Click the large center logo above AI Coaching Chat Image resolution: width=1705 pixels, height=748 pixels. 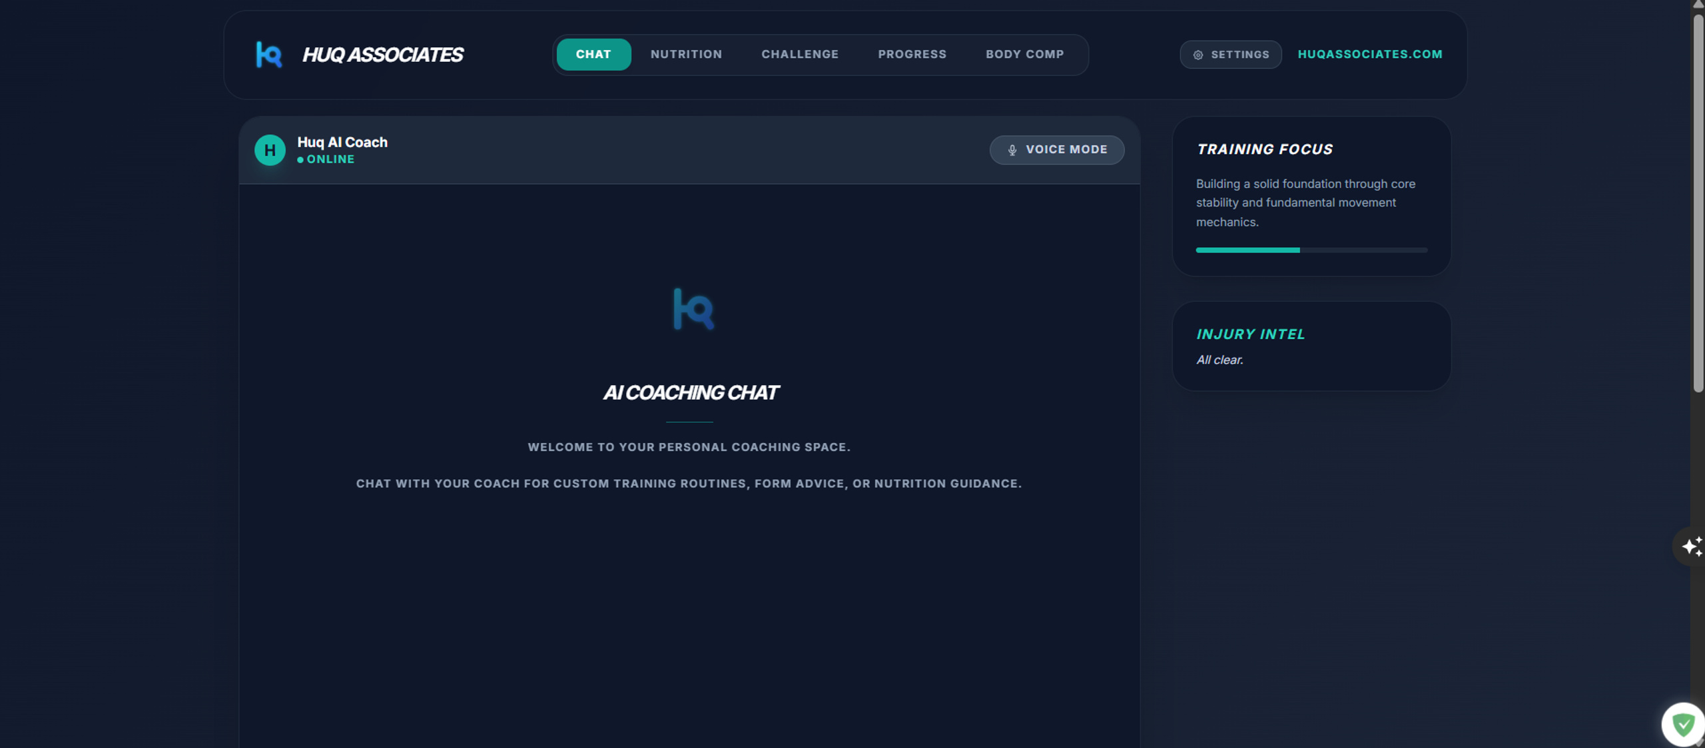693,308
